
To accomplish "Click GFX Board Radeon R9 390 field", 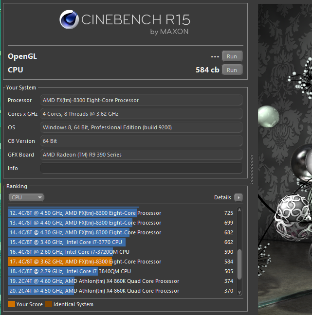I will coord(141,155).
